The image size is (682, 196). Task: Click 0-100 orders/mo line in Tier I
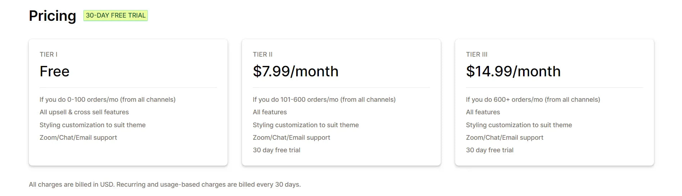pos(107,100)
